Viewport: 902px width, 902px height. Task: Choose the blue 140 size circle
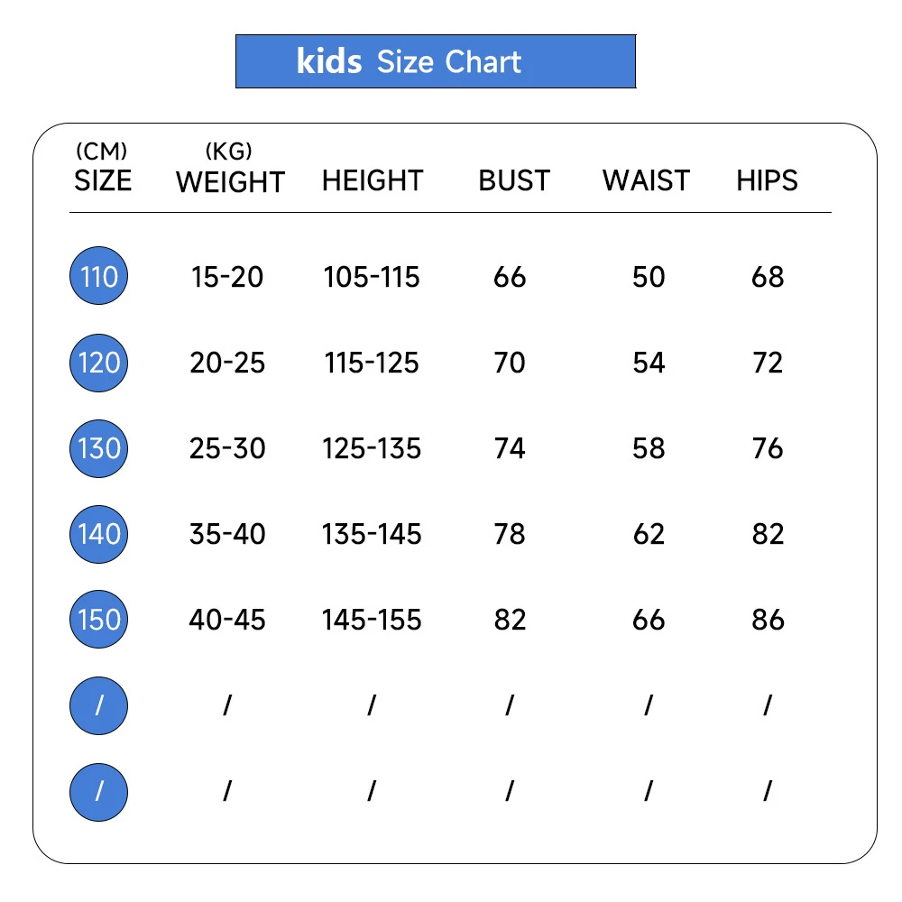point(99,534)
